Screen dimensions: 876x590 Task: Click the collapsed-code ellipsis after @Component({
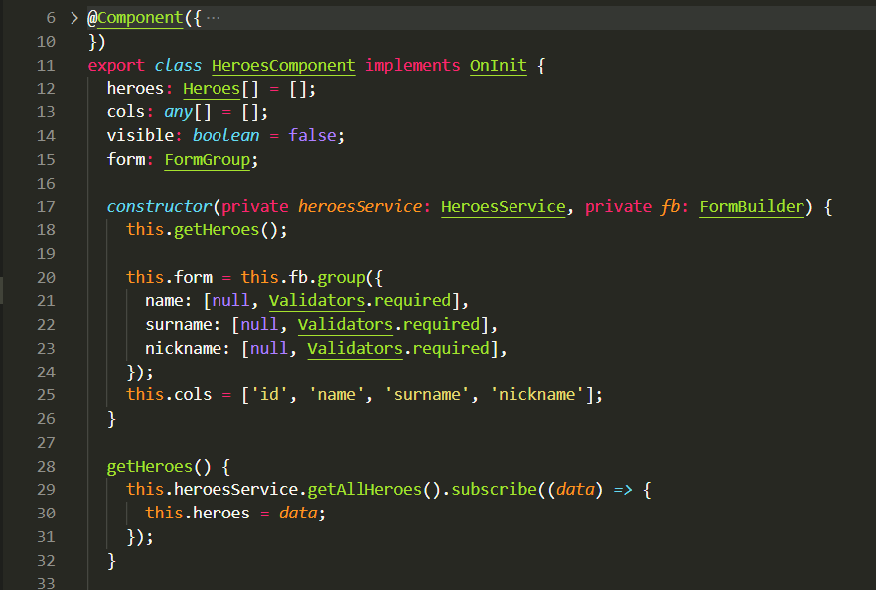213,18
